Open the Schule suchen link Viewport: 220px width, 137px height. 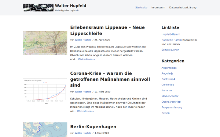point(170,50)
